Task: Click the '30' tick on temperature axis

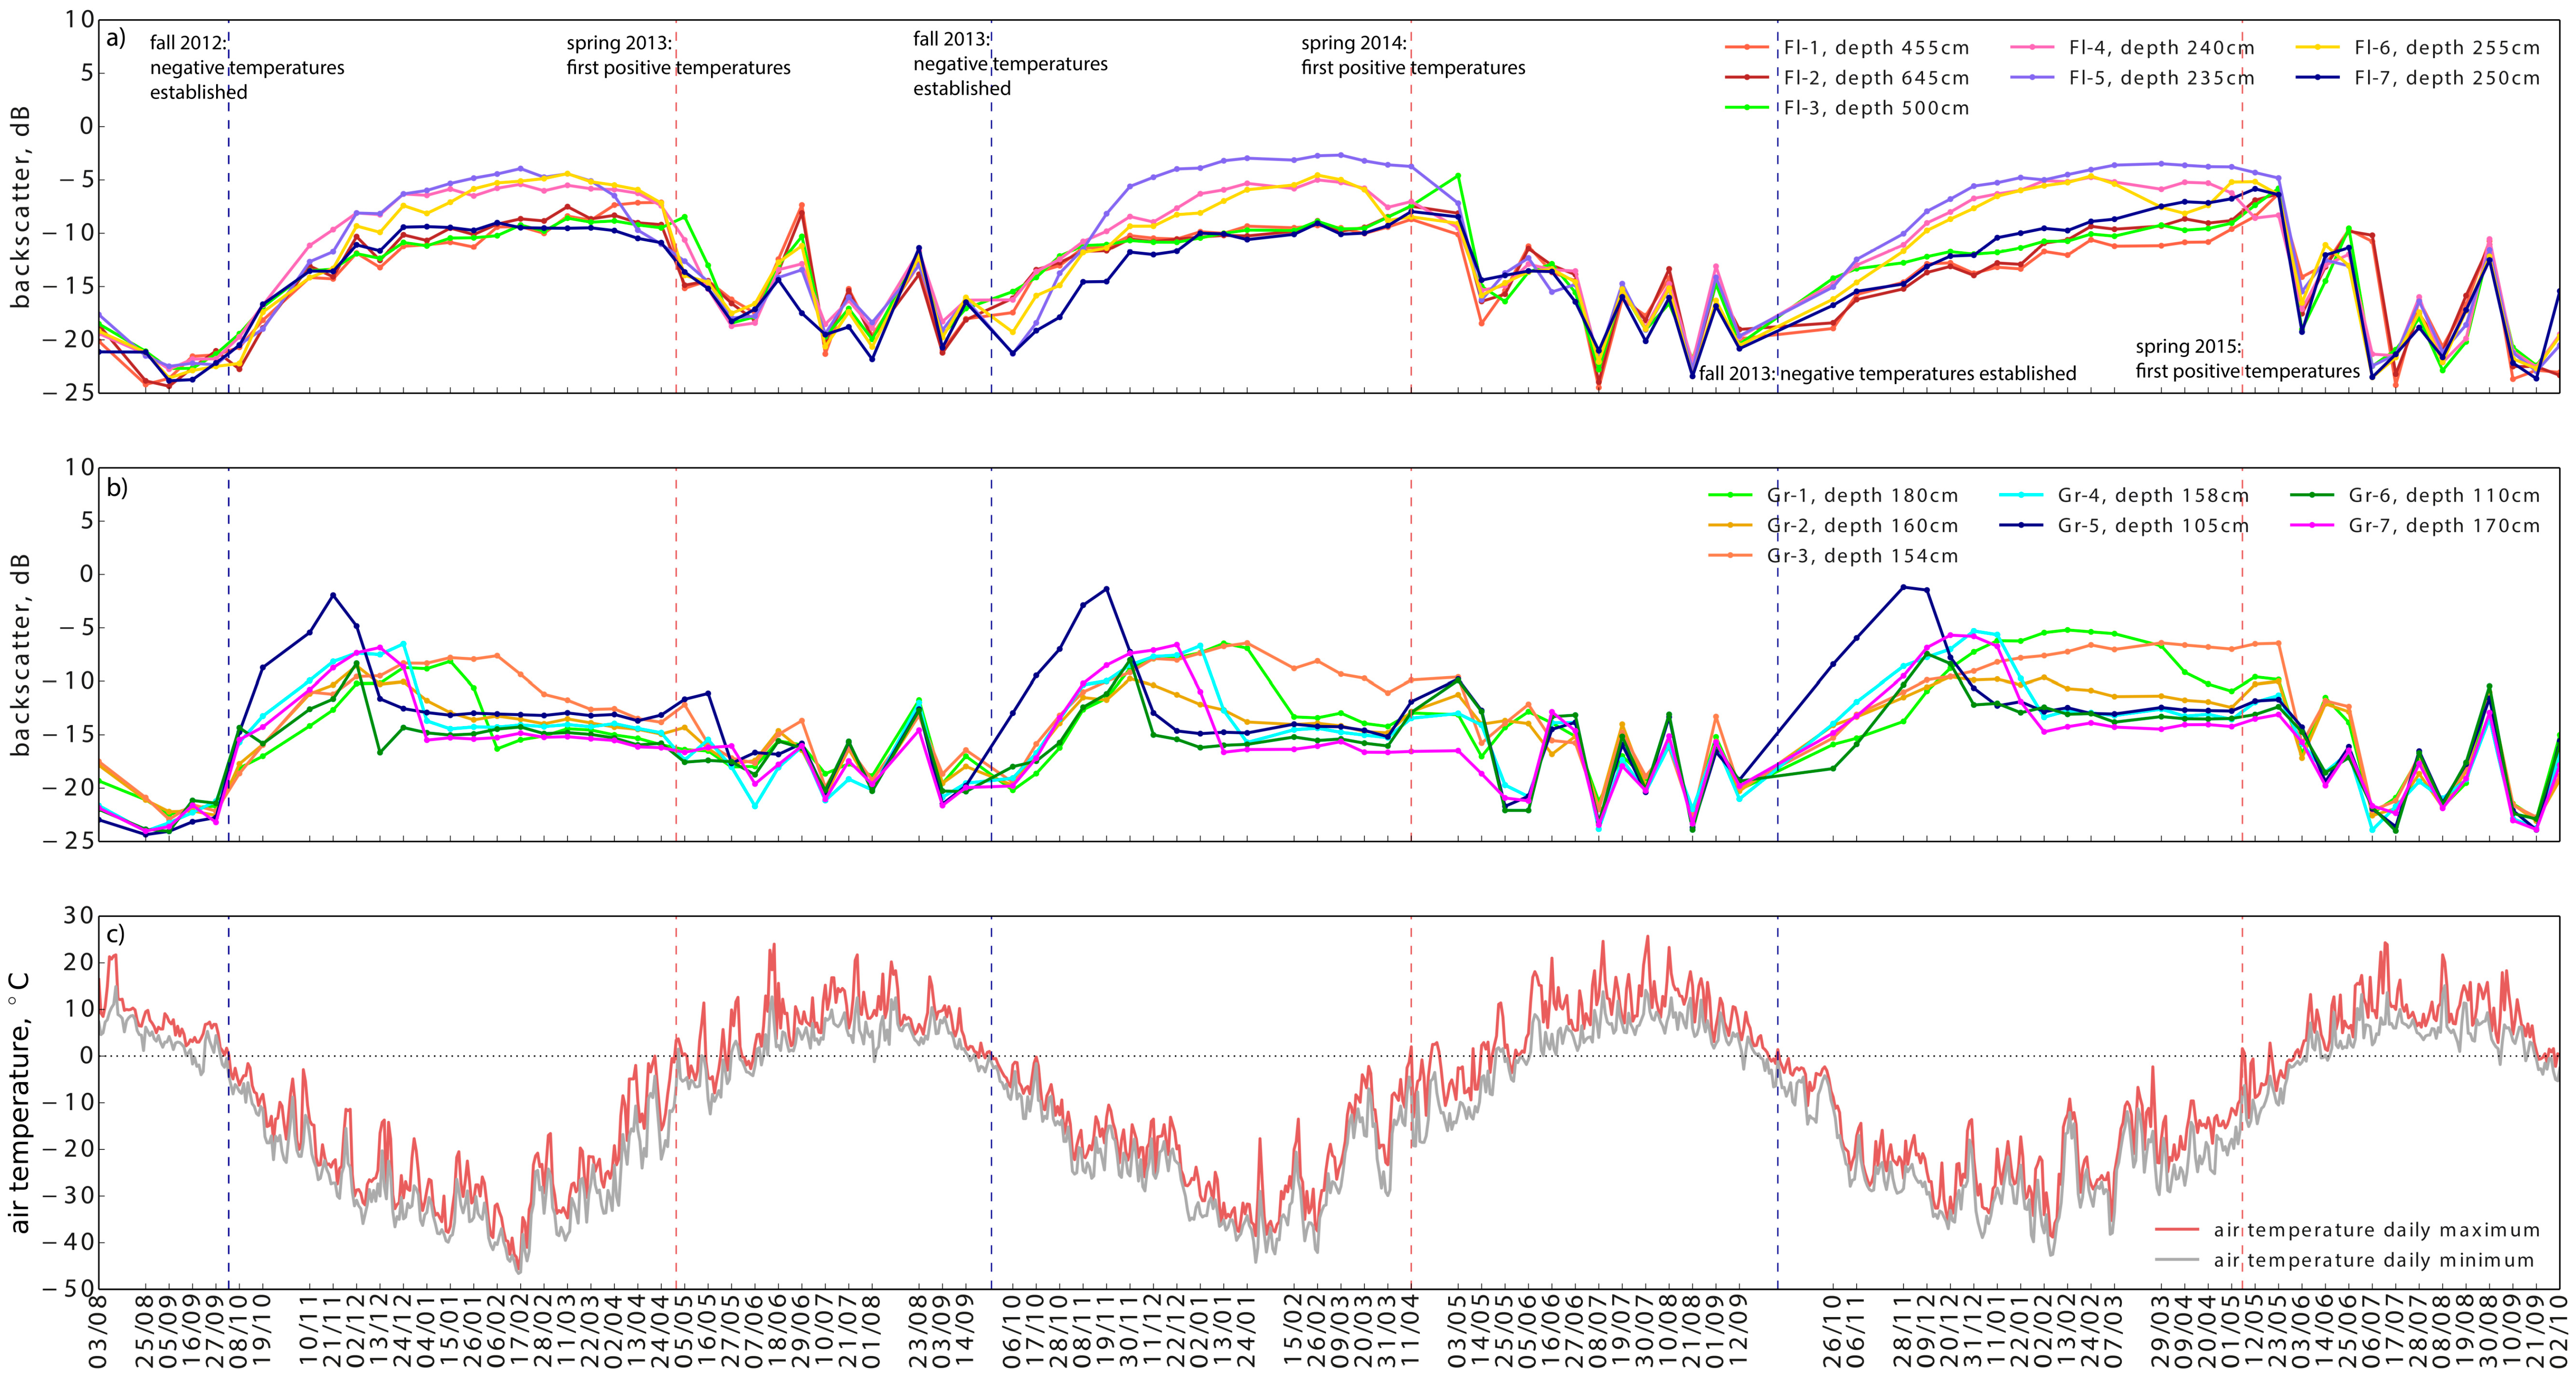Action: (79, 915)
